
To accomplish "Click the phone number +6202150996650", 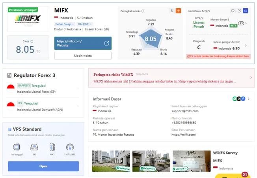I will pyautogui.click(x=184, y=123).
